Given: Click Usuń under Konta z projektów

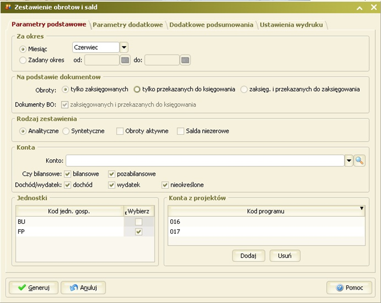Looking at the screenshot, I should pyautogui.click(x=285, y=256).
